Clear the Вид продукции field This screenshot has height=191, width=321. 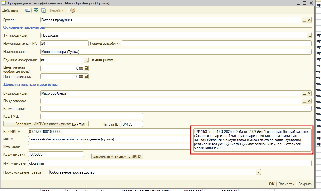pos(309,93)
